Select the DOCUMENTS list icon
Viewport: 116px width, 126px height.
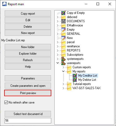coord(63,21)
